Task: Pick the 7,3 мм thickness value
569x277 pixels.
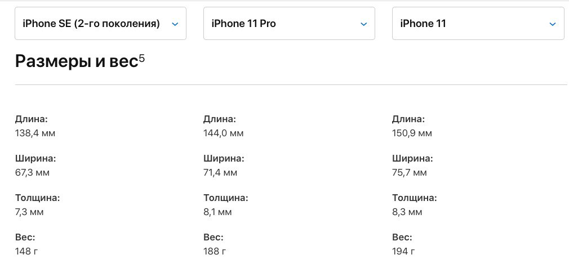Action: 29,212
